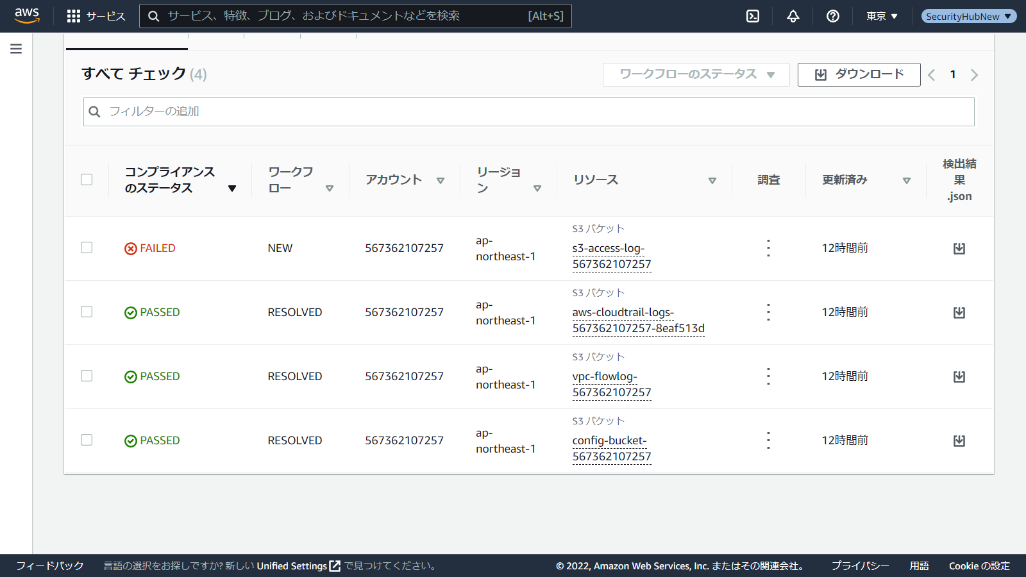The height and width of the screenshot is (577, 1026).
Task: Open the left hamburger navigation menu
Action: tap(16, 49)
